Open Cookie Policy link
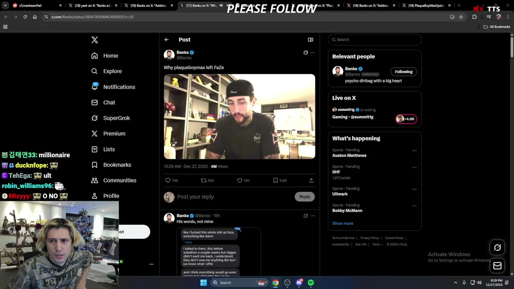Screen dimensions: 514x289 [x=394, y=238]
